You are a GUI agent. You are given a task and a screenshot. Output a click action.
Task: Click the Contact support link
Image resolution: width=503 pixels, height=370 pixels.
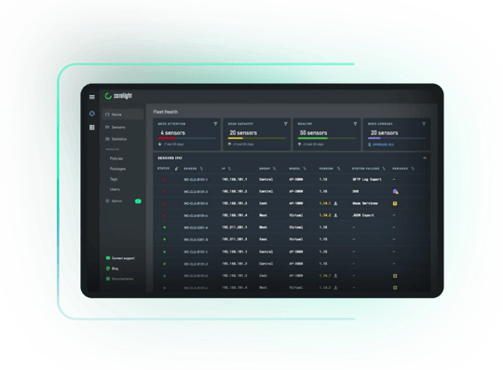click(x=120, y=258)
